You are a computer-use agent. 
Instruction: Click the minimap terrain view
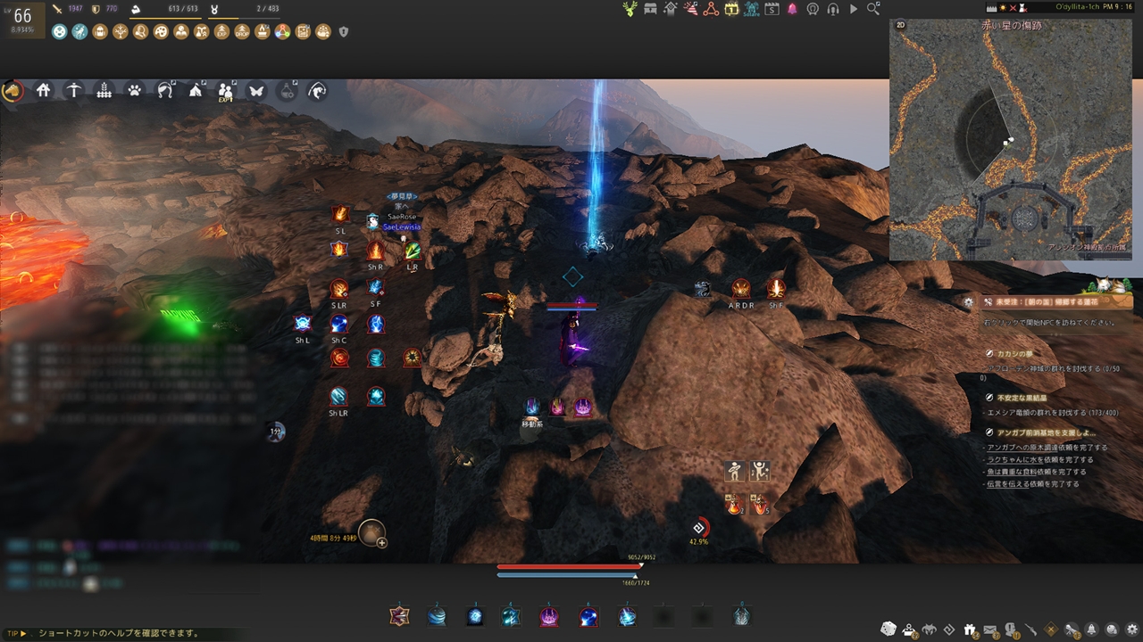click(1011, 140)
